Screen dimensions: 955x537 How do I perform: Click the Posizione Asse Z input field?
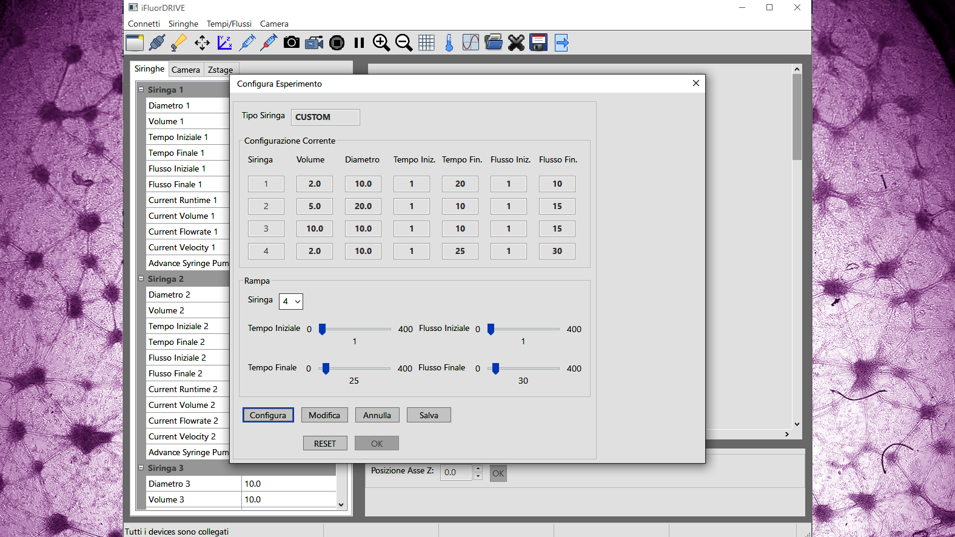(456, 472)
